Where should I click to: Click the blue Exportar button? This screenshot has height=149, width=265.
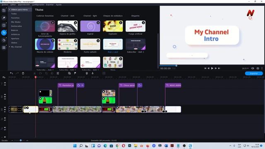[254, 74]
